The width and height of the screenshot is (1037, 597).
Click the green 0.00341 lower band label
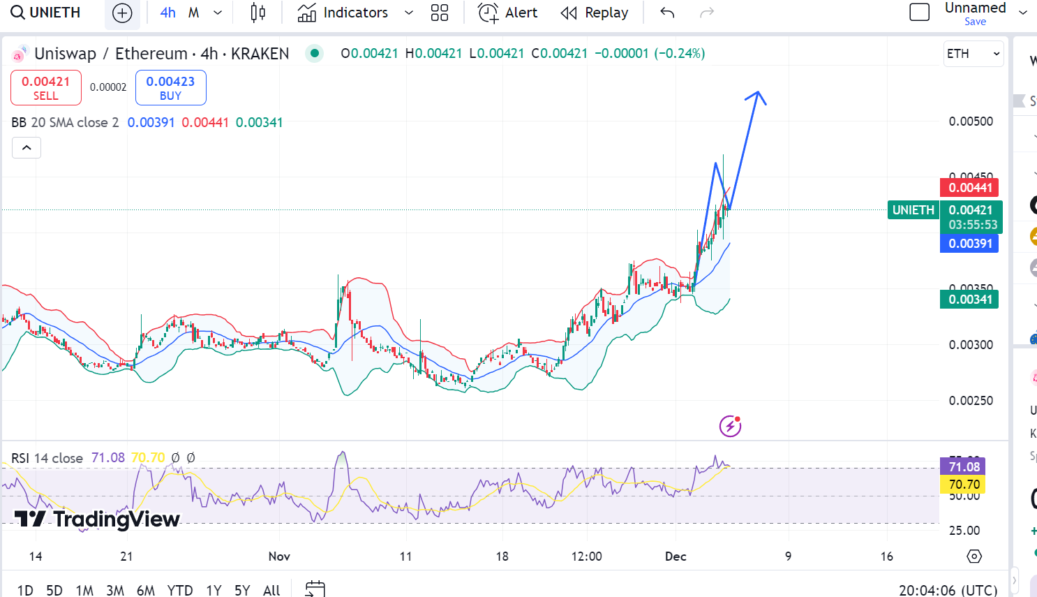coord(970,300)
